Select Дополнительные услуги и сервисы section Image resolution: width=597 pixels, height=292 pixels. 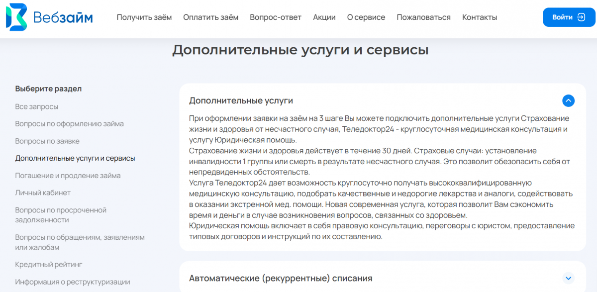point(75,158)
